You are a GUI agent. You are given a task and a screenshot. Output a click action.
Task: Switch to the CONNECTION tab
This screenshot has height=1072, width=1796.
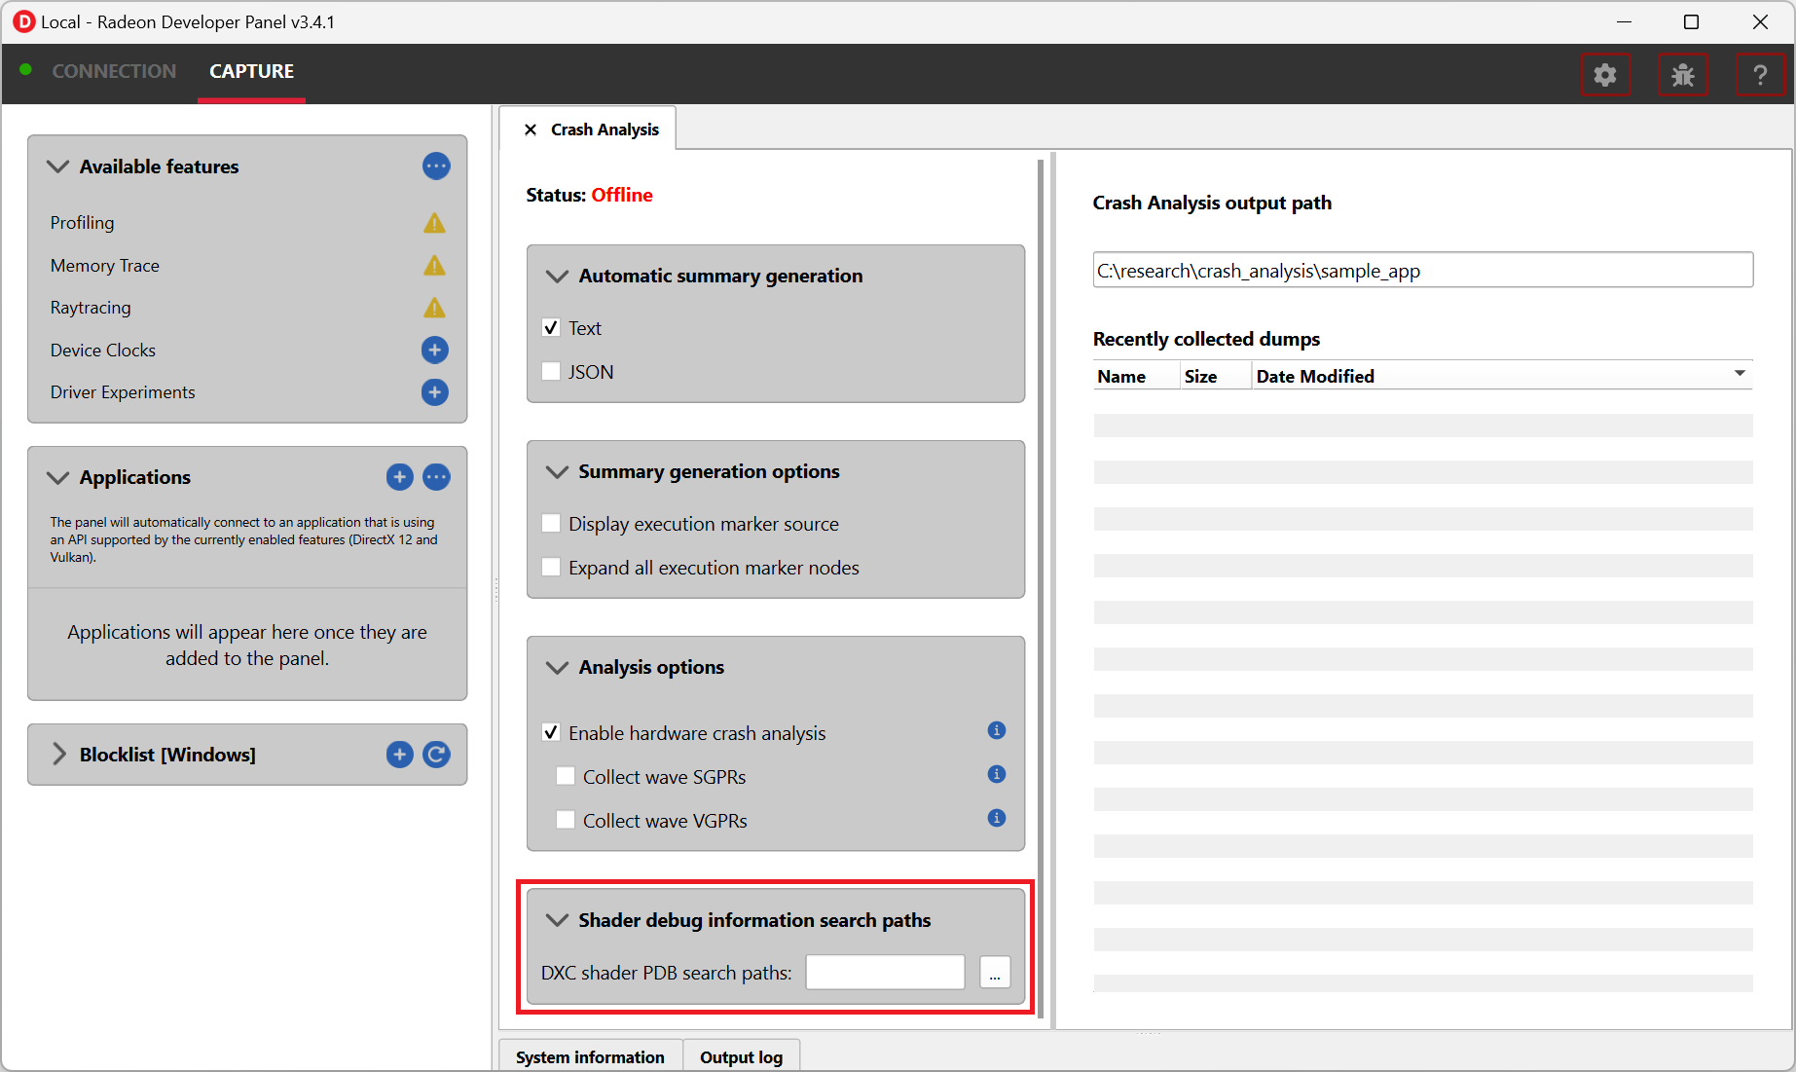(x=114, y=71)
